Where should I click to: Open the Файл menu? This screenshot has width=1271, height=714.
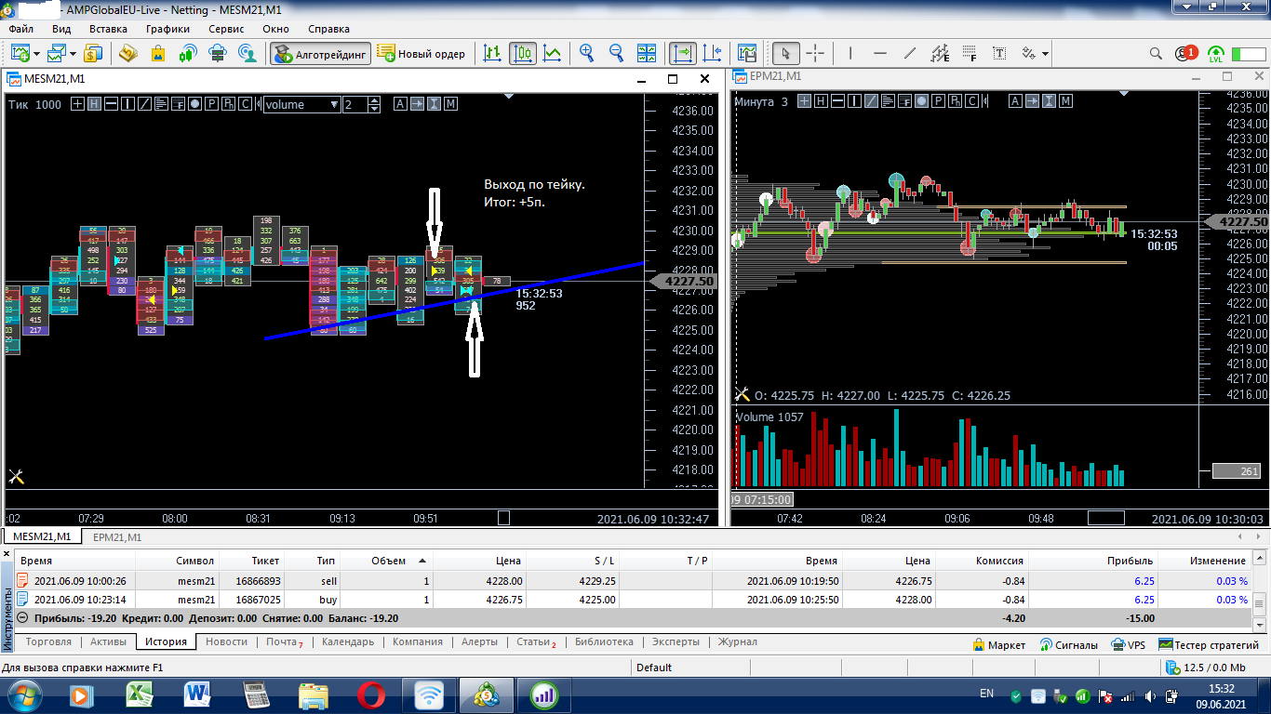click(x=21, y=29)
